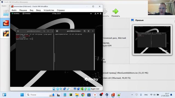
Task: Open the Terminal app menu in GNOME top bar
Action: (x=27, y=14)
